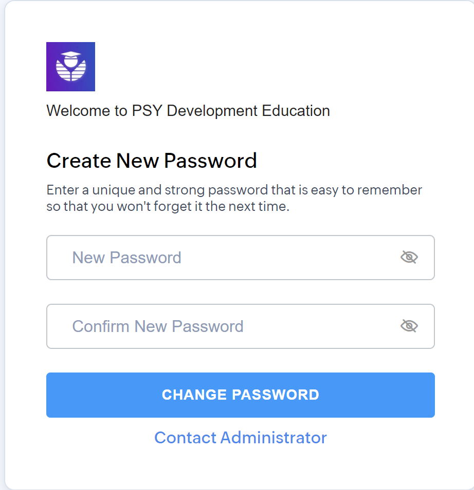The height and width of the screenshot is (490, 474).
Task: Show password in New Password field
Action: (409, 257)
